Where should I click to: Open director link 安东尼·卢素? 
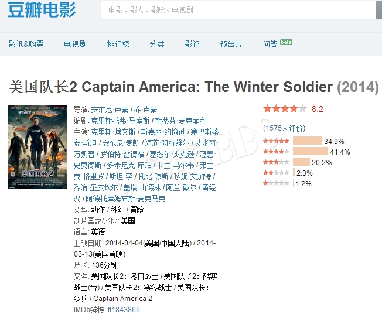110,110
